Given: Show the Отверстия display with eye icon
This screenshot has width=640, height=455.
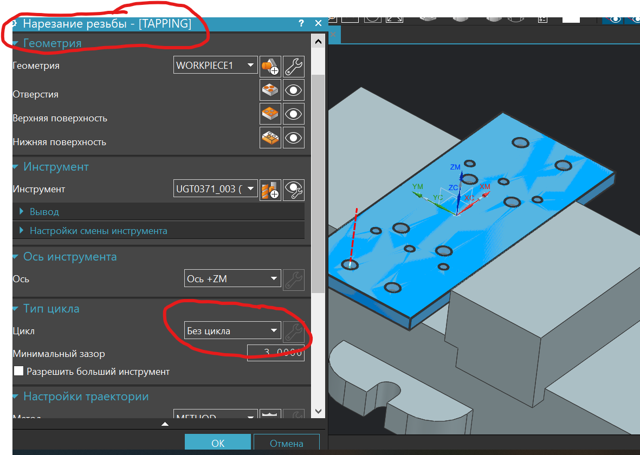Looking at the screenshot, I should click(x=294, y=90).
